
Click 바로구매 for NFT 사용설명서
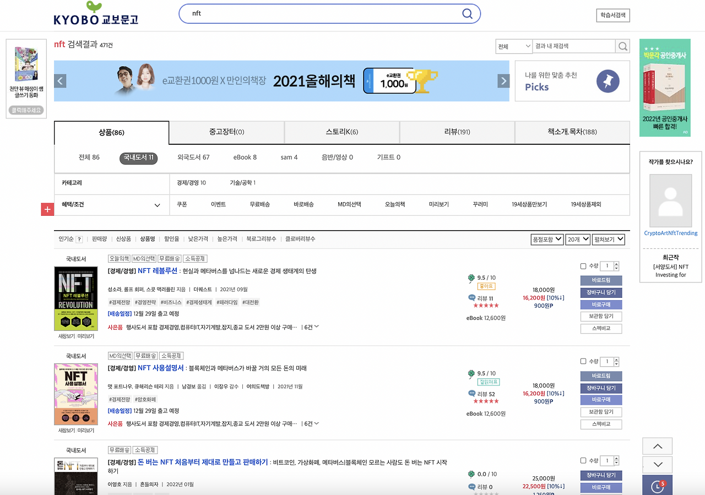point(601,400)
